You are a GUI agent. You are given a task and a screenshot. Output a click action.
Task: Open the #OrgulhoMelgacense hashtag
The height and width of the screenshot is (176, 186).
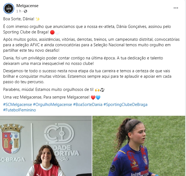pyautogui.click(x=52, y=105)
